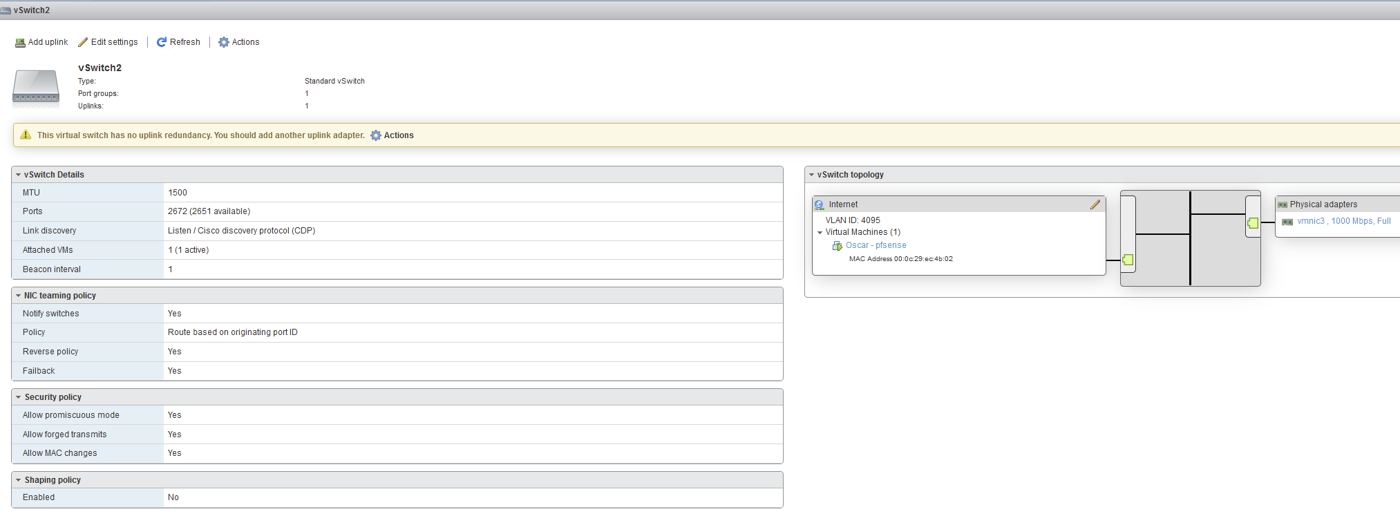This screenshot has height=516, width=1400.
Task: Click the Edit settings pencil icon
Action: [83, 42]
